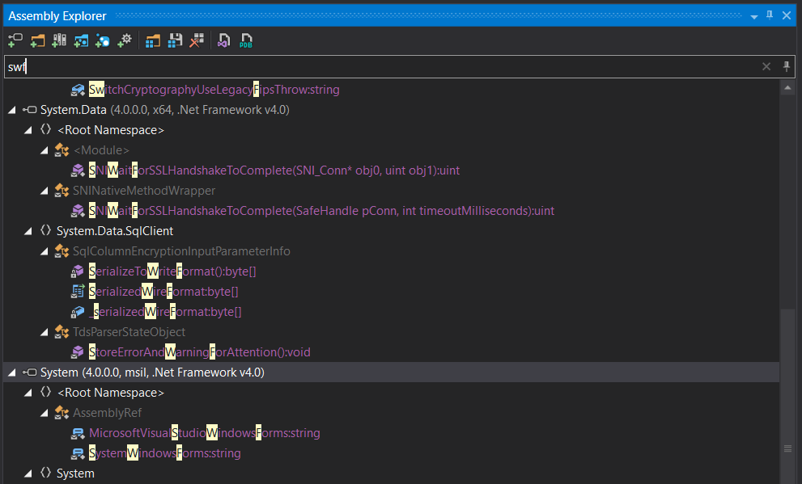The width and height of the screenshot is (802, 484).
Task: Select SNIWaitForSSLHandshakeToComplete with SNI_Conn* parameter
Action: [274, 170]
